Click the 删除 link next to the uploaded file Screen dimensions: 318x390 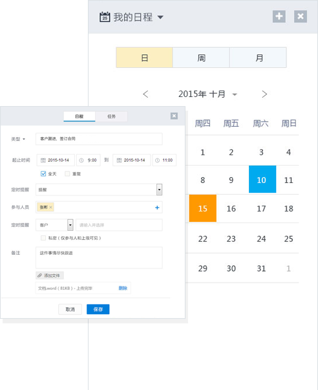(123, 288)
